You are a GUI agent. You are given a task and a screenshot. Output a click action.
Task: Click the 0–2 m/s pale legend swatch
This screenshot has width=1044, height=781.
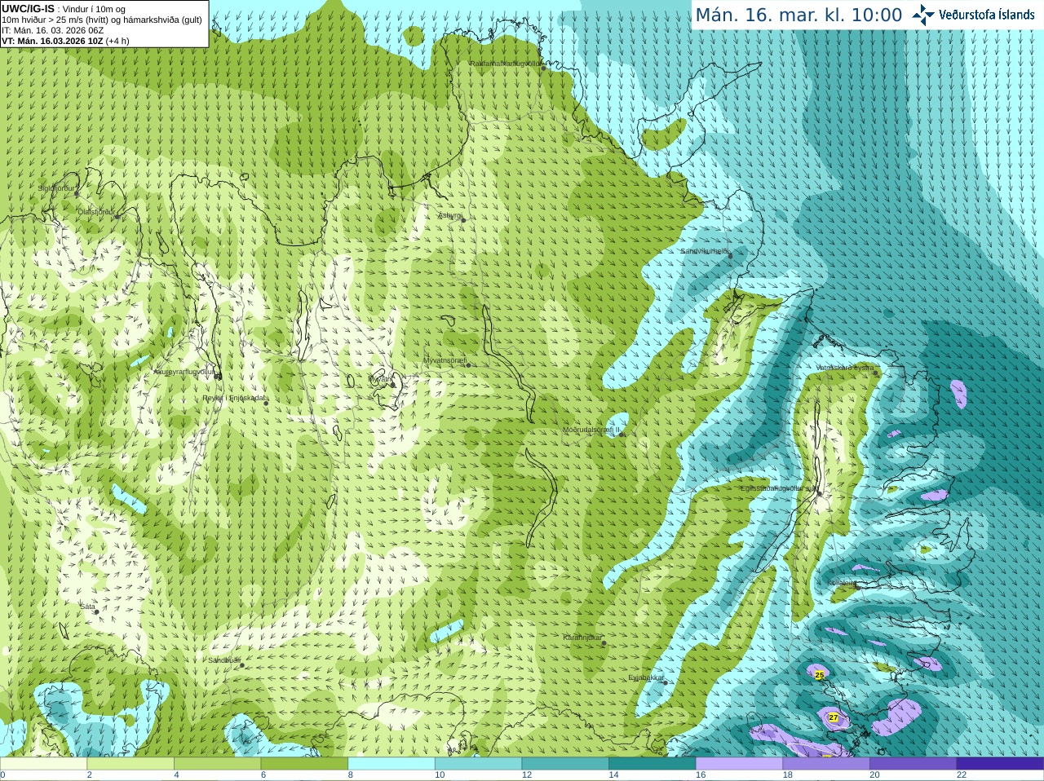tap(43, 764)
